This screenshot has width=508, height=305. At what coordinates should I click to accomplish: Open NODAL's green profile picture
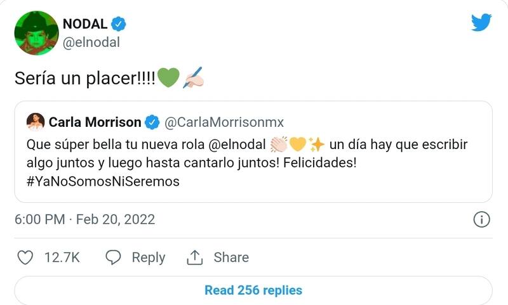[35, 34]
